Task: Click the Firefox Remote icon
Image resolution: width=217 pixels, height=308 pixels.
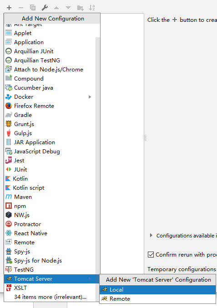Action: pyautogui.click(x=9, y=106)
